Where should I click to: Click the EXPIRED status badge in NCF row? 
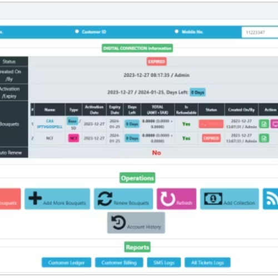coord(211,138)
